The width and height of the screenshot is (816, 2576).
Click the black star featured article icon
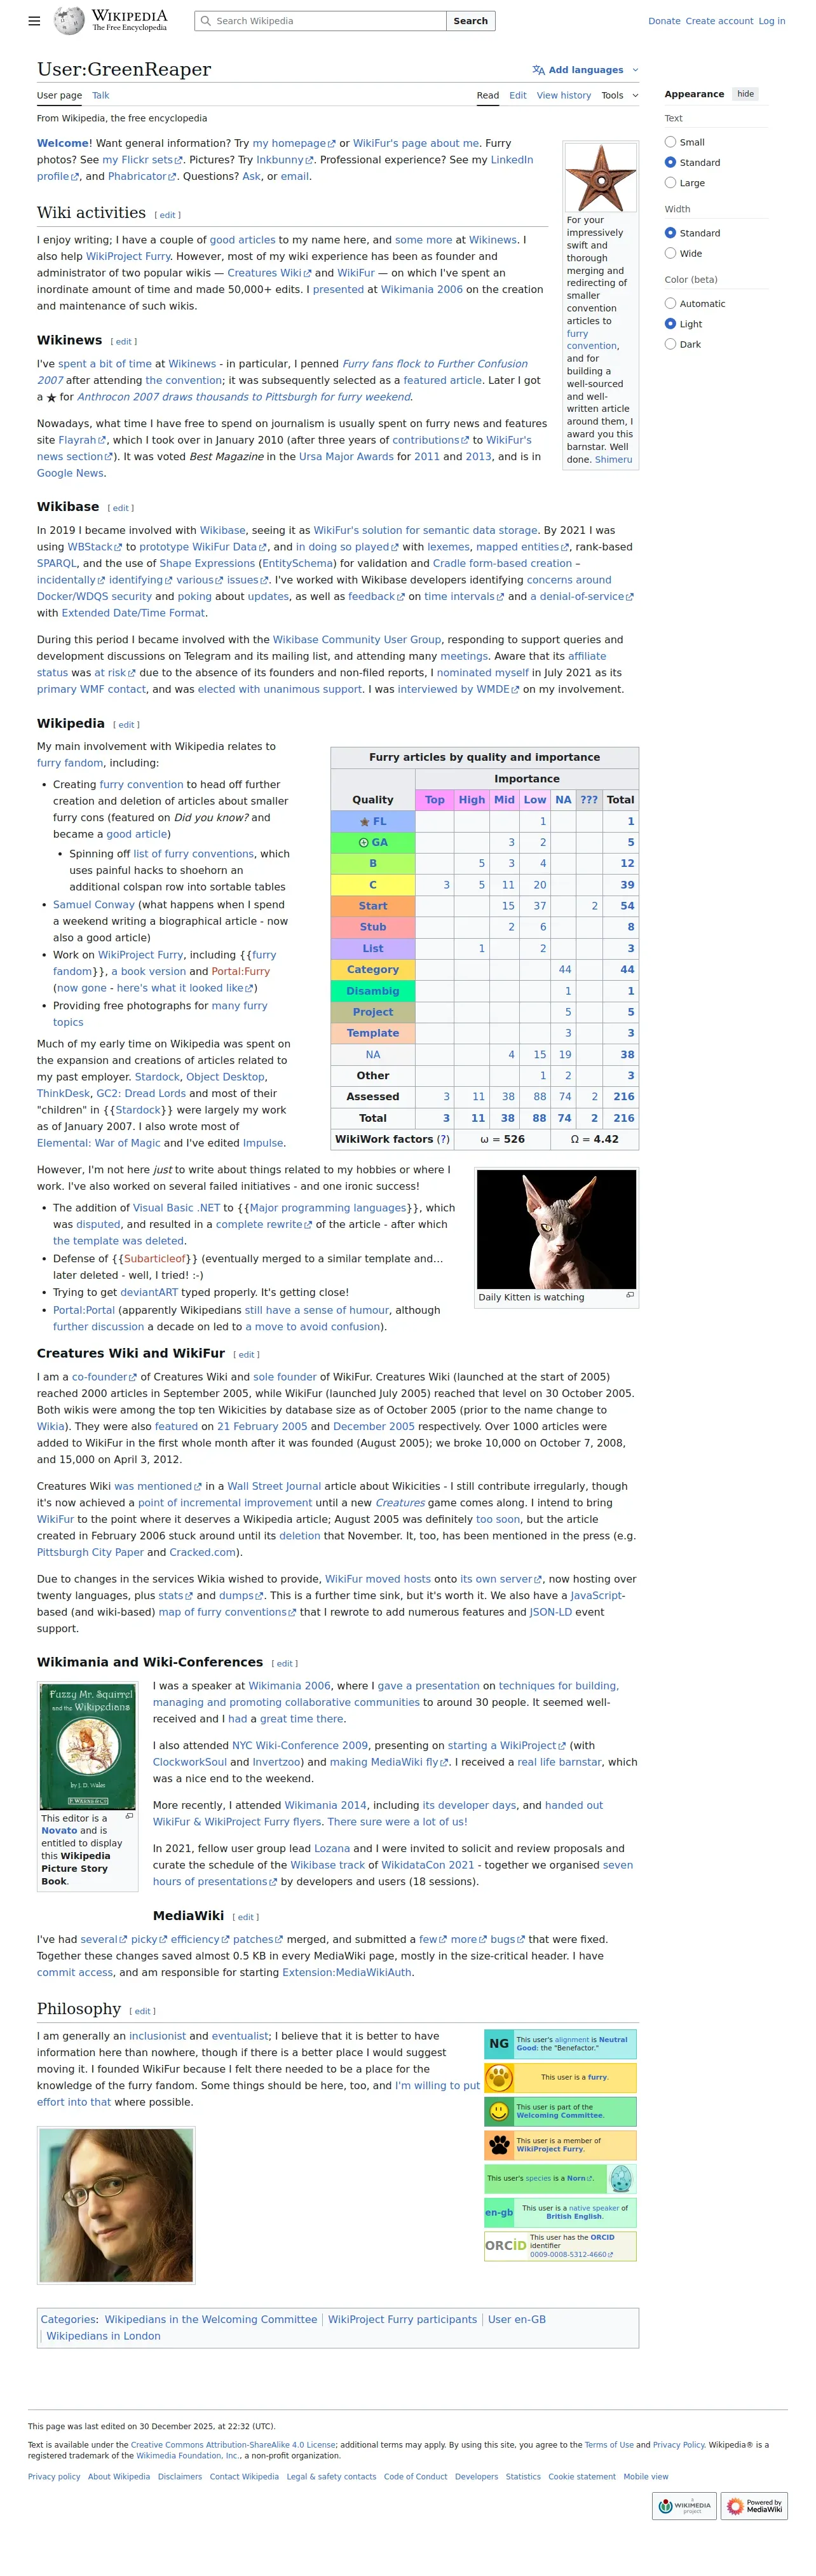tap(51, 398)
